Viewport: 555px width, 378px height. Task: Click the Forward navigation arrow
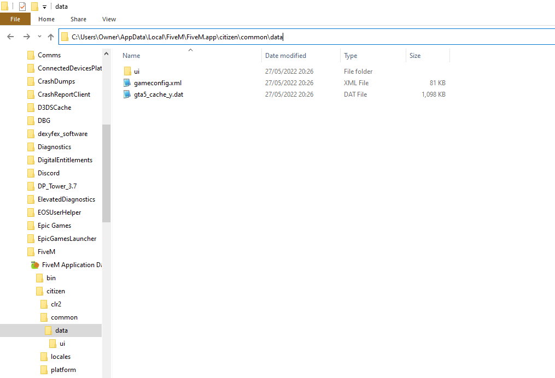pos(27,37)
